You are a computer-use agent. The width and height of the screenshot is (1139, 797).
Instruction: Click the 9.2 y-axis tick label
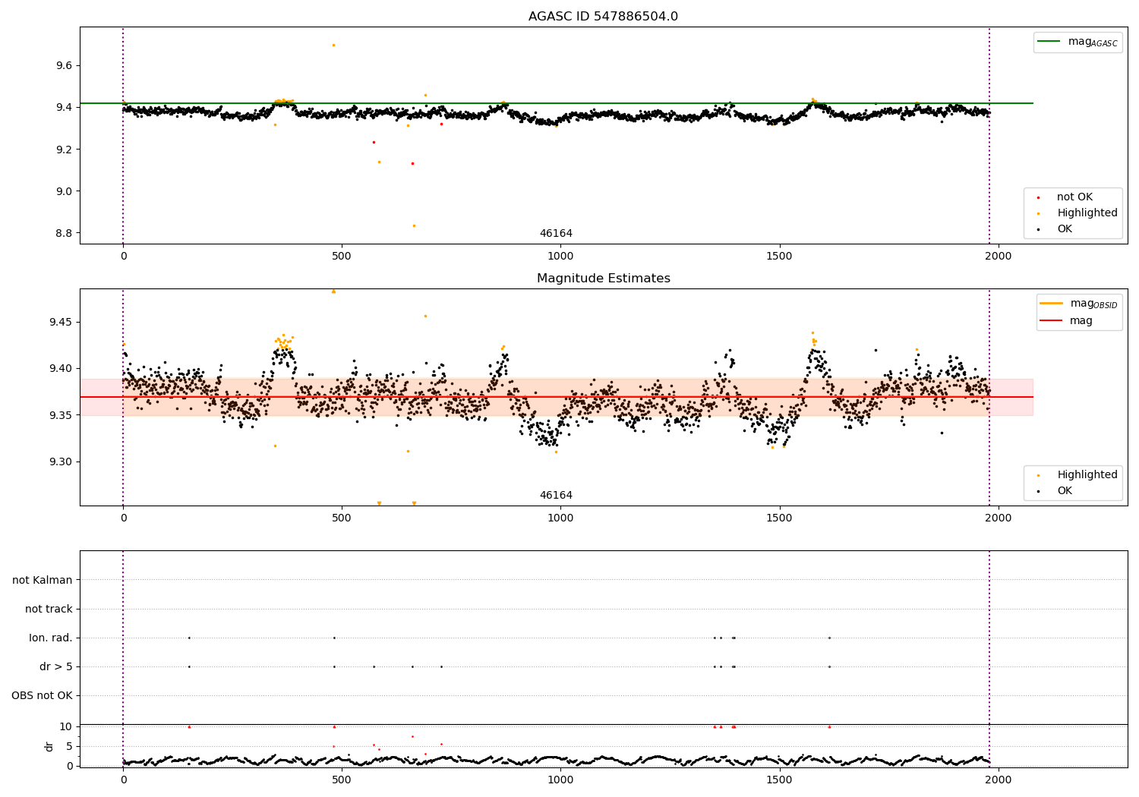[64, 150]
